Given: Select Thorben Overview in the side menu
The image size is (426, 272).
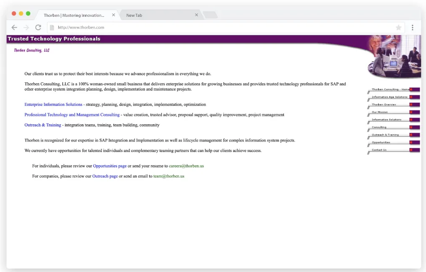Looking at the screenshot, I should (x=394, y=105).
